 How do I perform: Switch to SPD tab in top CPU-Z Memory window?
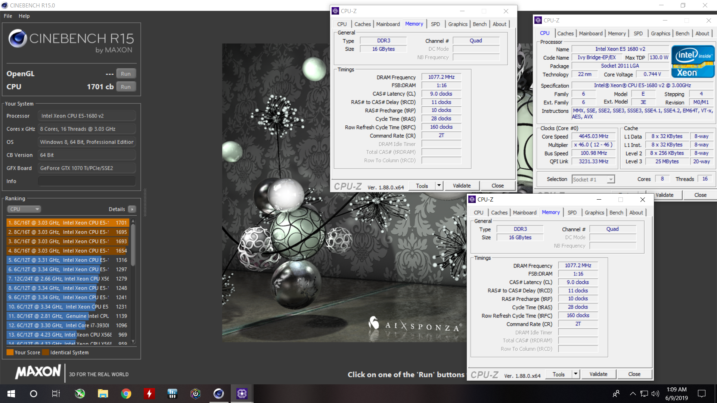tap(435, 24)
